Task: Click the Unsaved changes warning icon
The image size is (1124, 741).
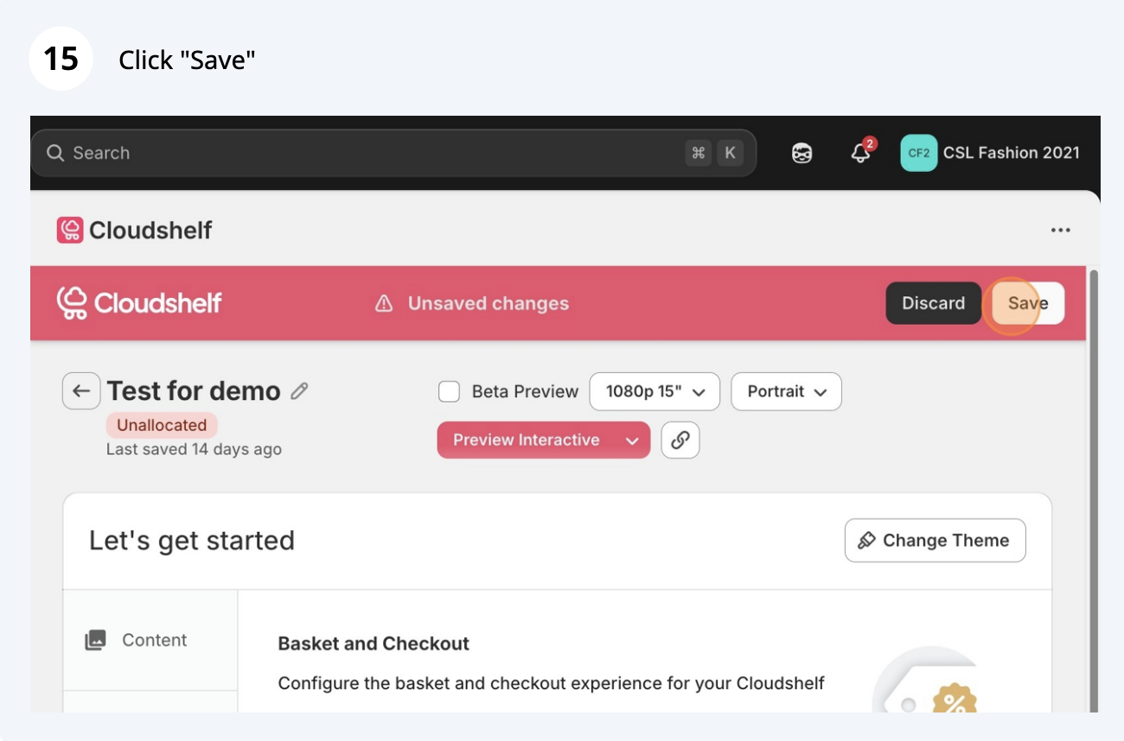Action: [x=384, y=304]
